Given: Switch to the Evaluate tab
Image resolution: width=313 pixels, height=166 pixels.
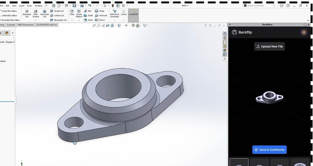Looking at the screenshot, I should (11, 25).
